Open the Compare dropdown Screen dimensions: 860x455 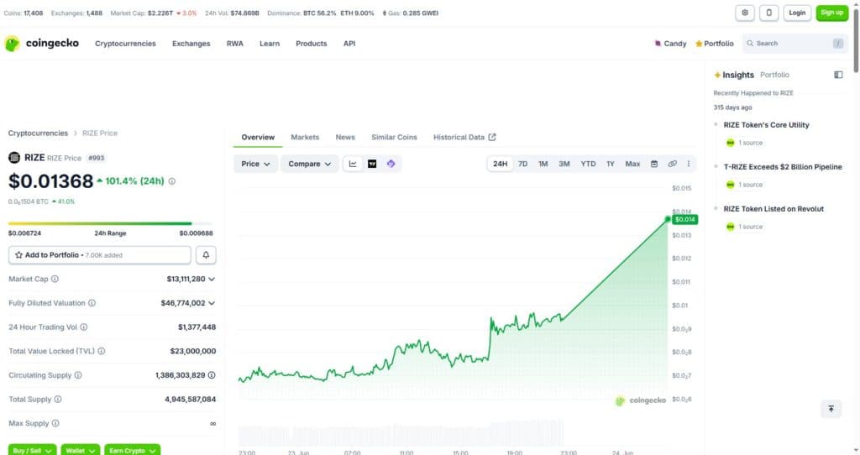pyautogui.click(x=309, y=164)
